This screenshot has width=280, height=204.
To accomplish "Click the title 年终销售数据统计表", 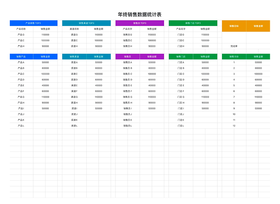I will 139,14.
